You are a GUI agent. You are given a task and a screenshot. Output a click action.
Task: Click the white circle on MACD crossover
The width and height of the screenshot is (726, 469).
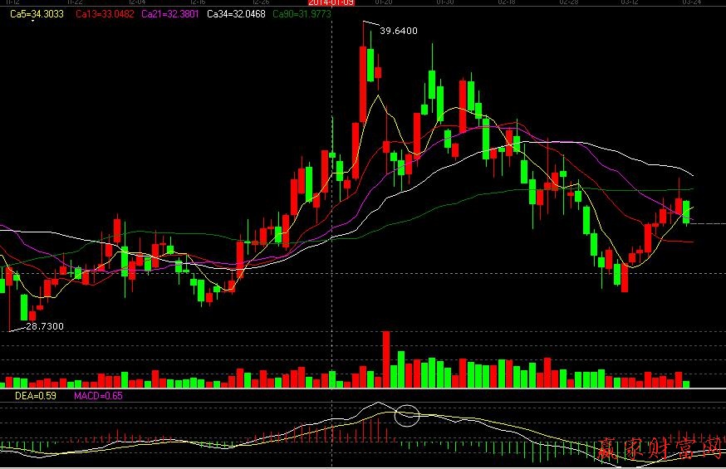tap(407, 414)
